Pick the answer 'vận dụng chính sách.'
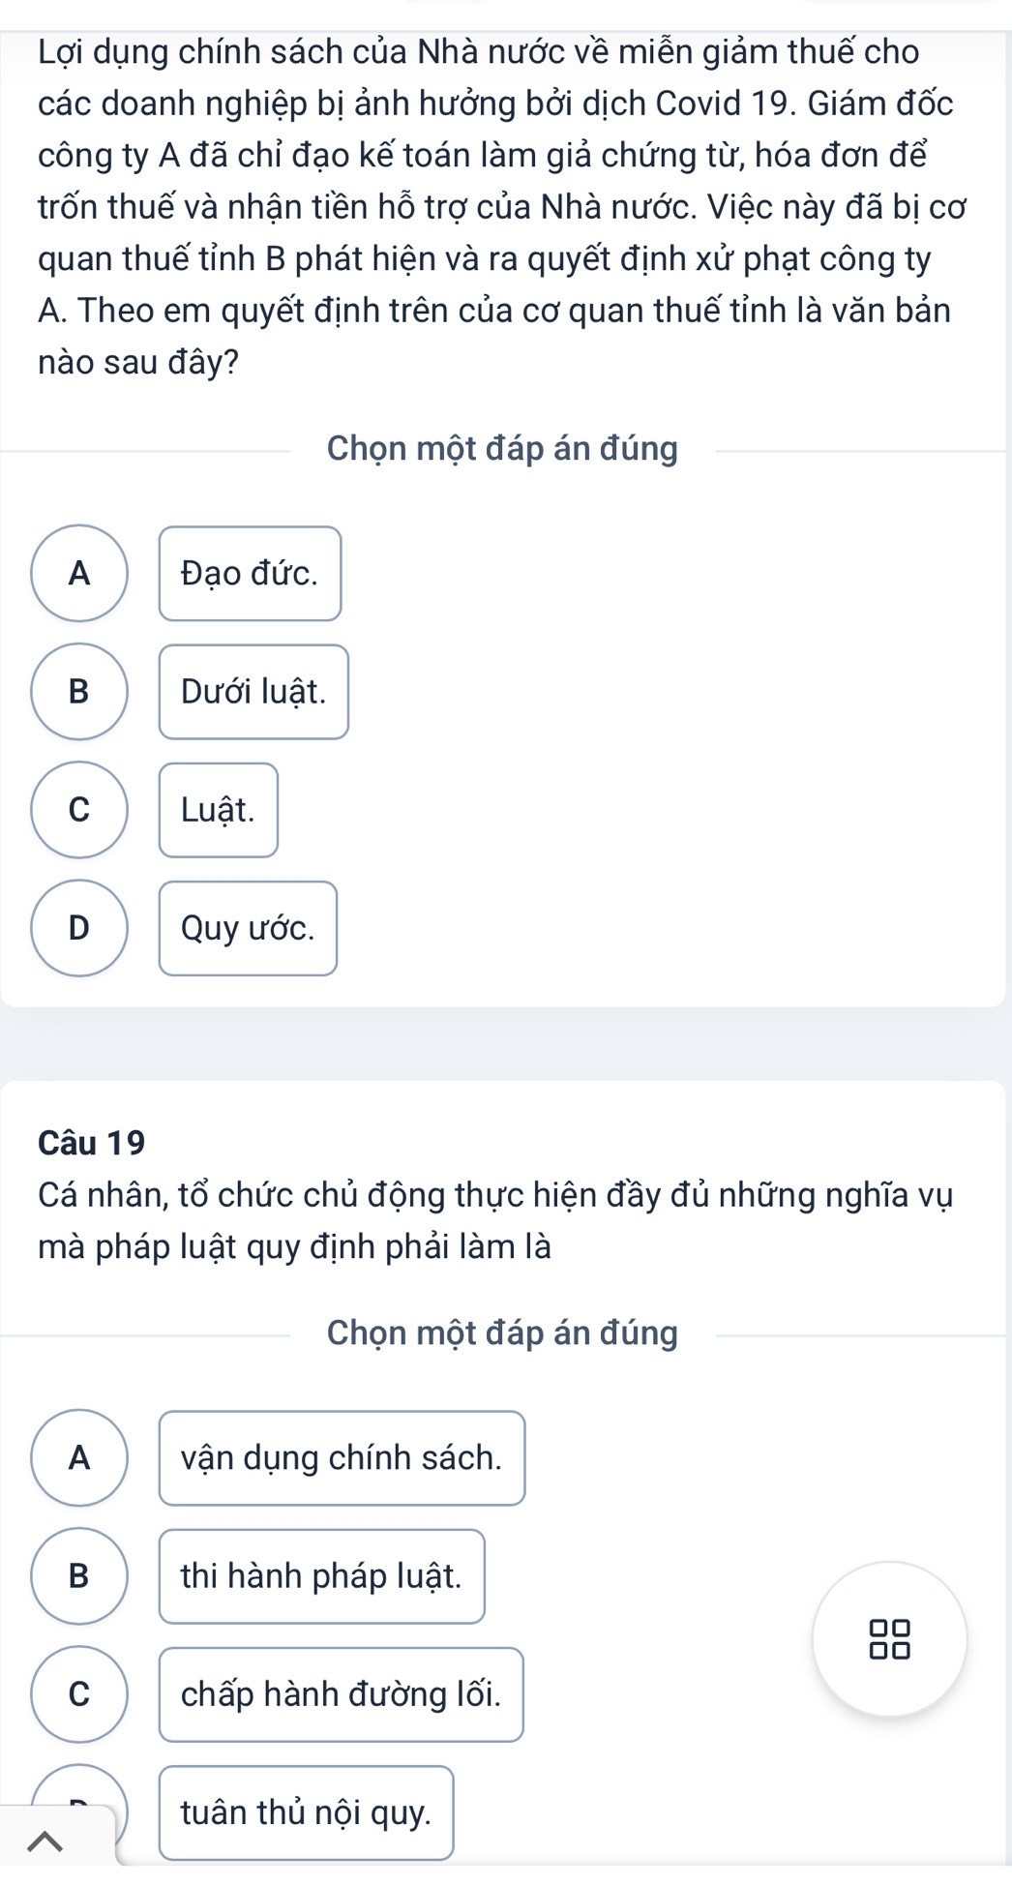The height and width of the screenshot is (1886, 1012). (342, 1458)
